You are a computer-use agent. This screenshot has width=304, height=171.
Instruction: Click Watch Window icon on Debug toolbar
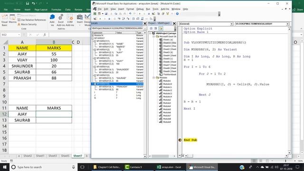pyautogui.click(x=142, y=19)
